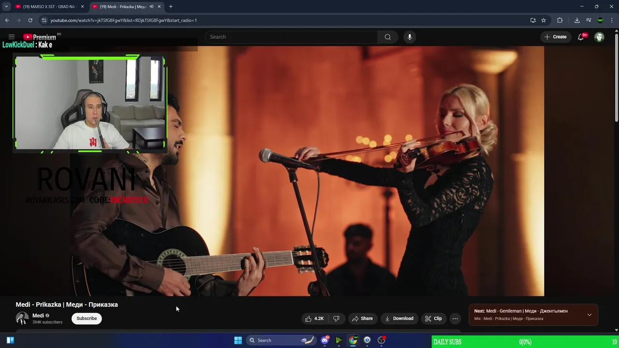Like the video (4.2K thumbs up)
Image resolution: width=619 pixels, height=348 pixels.
tap(314, 319)
